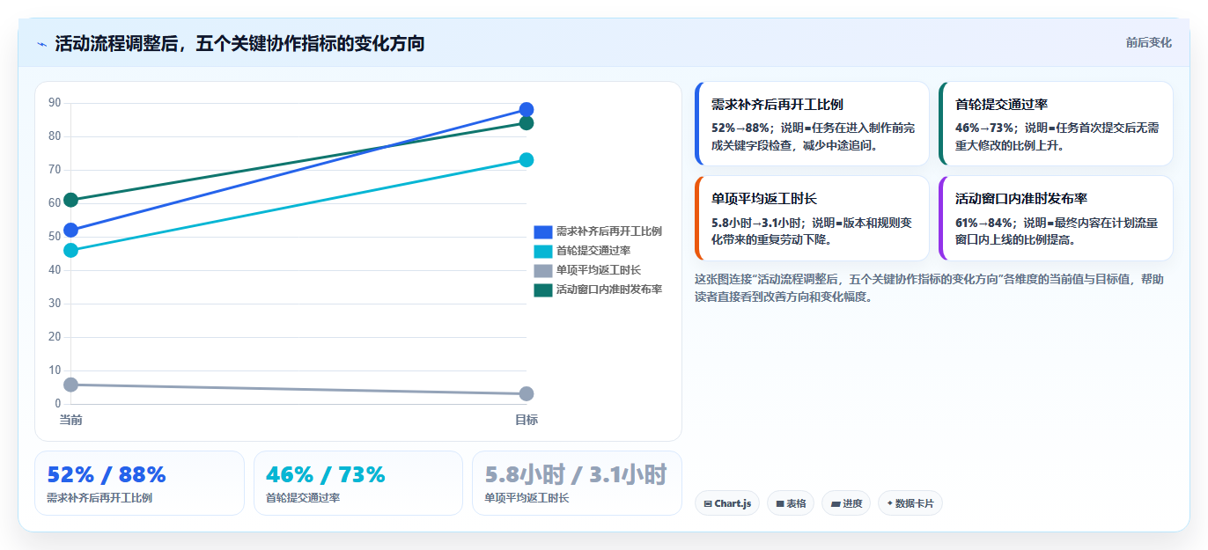1208x550 pixels.
Task: Click the 46% / 73% stat value
Action: click(326, 474)
